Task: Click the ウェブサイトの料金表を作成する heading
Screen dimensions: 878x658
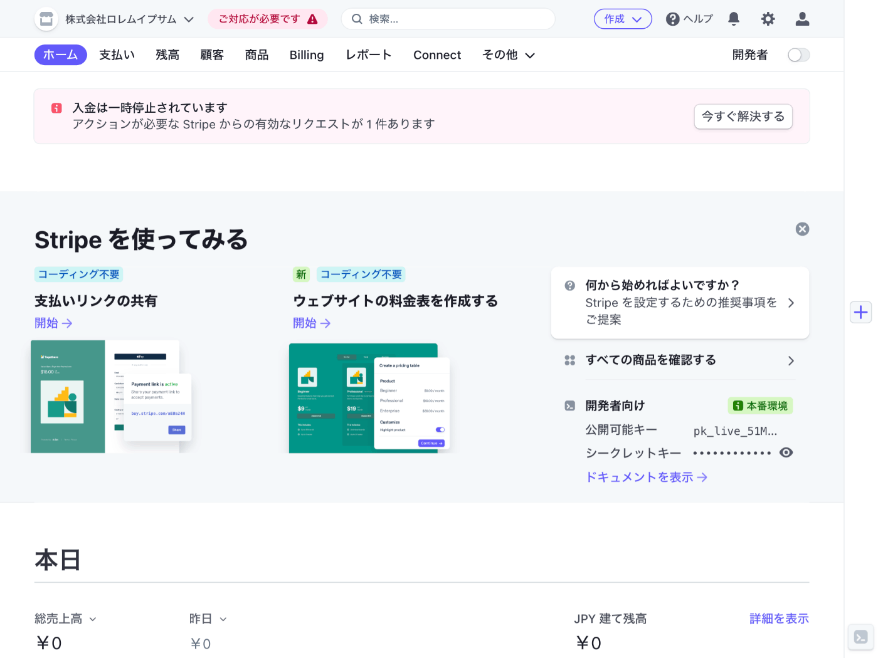Action: tap(396, 301)
